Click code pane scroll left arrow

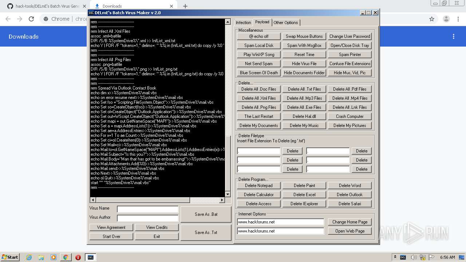click(93, 200)
